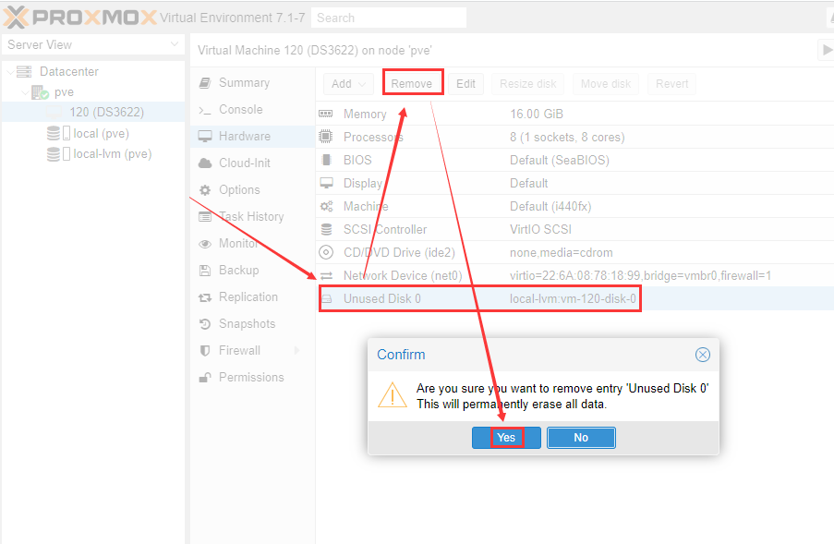
Task: Click the Display monitor icon
Action: (x=326, y=183)
